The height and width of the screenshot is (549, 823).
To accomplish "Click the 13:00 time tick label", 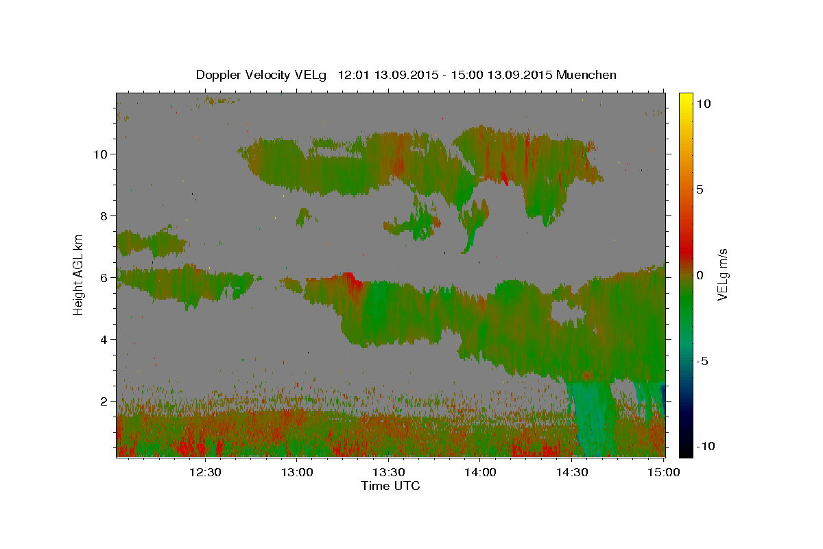I will (x=297, y=473).
